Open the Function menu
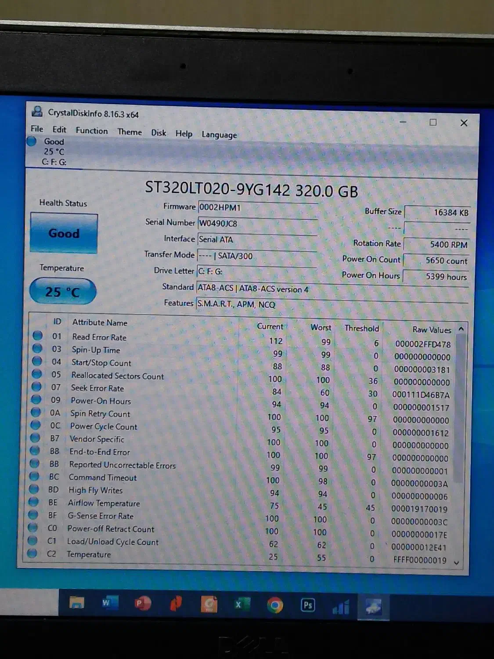 point(91,130)
